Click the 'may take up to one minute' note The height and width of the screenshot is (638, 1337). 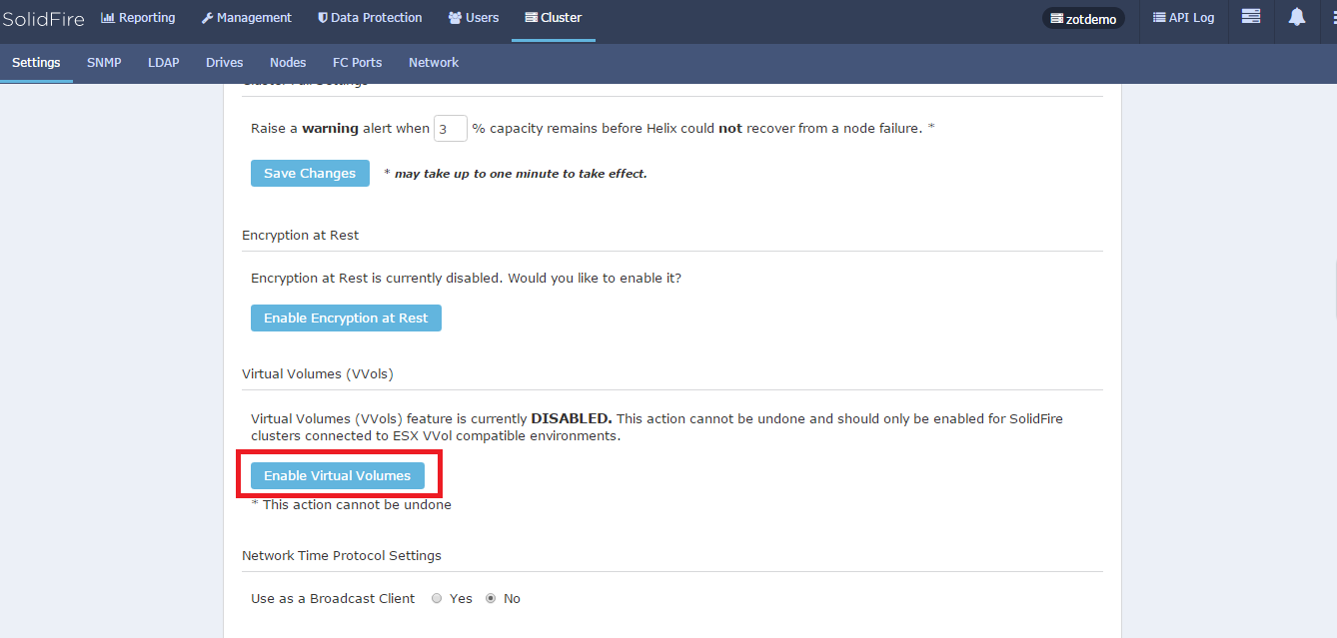(516, 174)
